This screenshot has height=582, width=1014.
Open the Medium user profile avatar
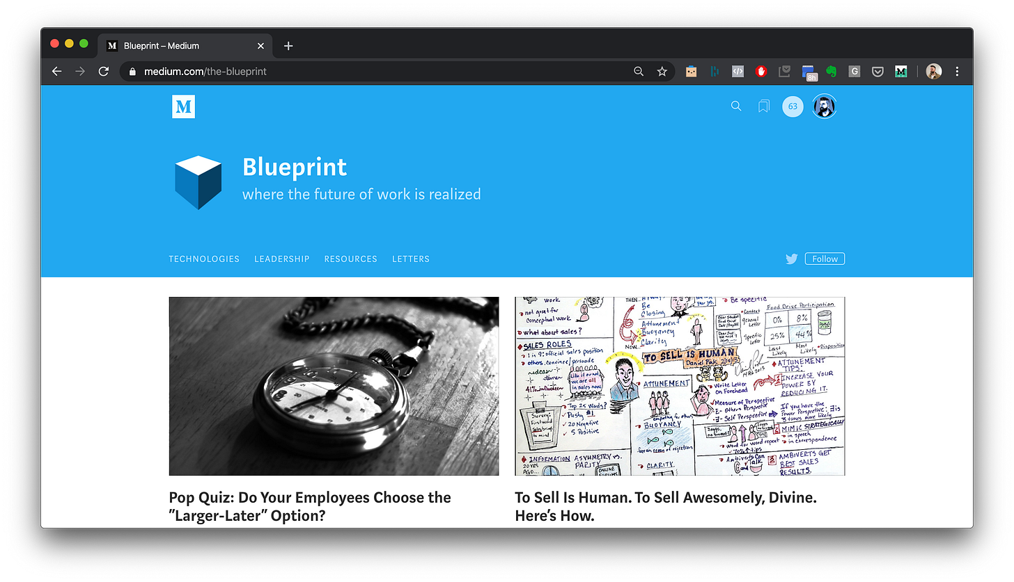point(825,106)
